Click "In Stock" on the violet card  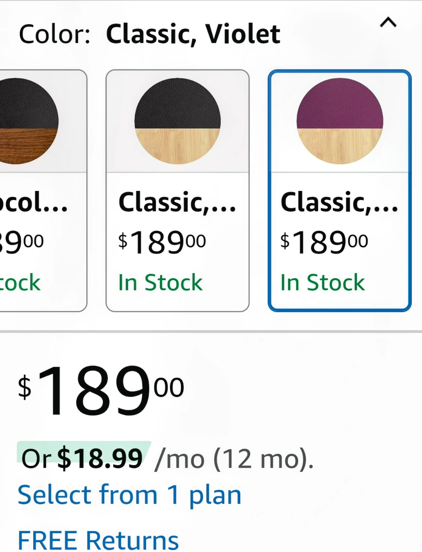322,282
